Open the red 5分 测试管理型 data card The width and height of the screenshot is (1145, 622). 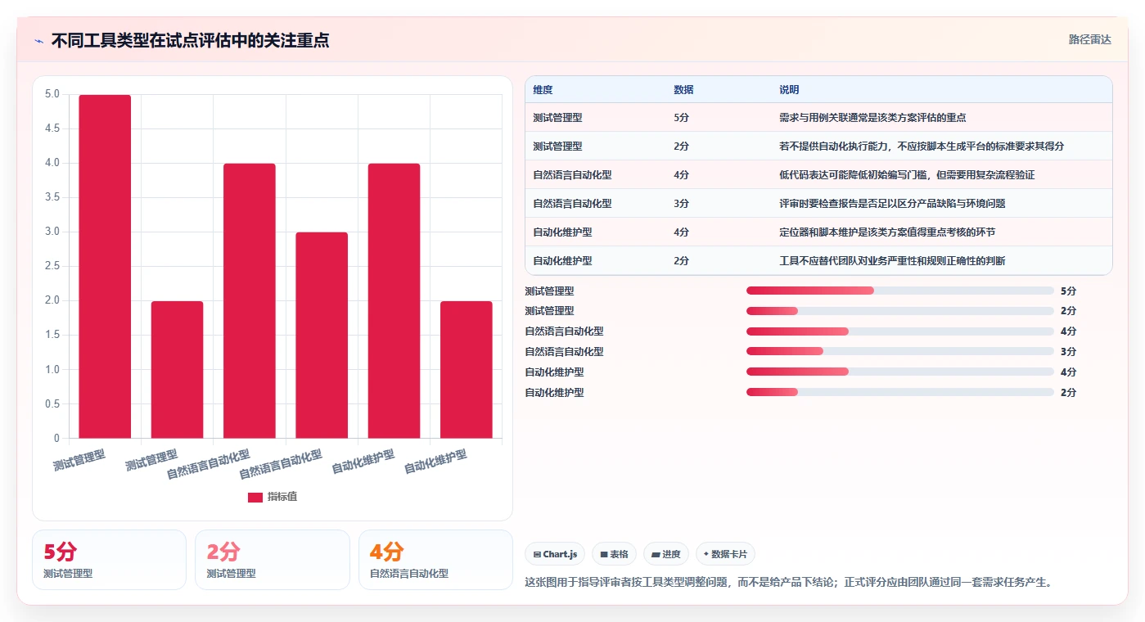point(109,560)
